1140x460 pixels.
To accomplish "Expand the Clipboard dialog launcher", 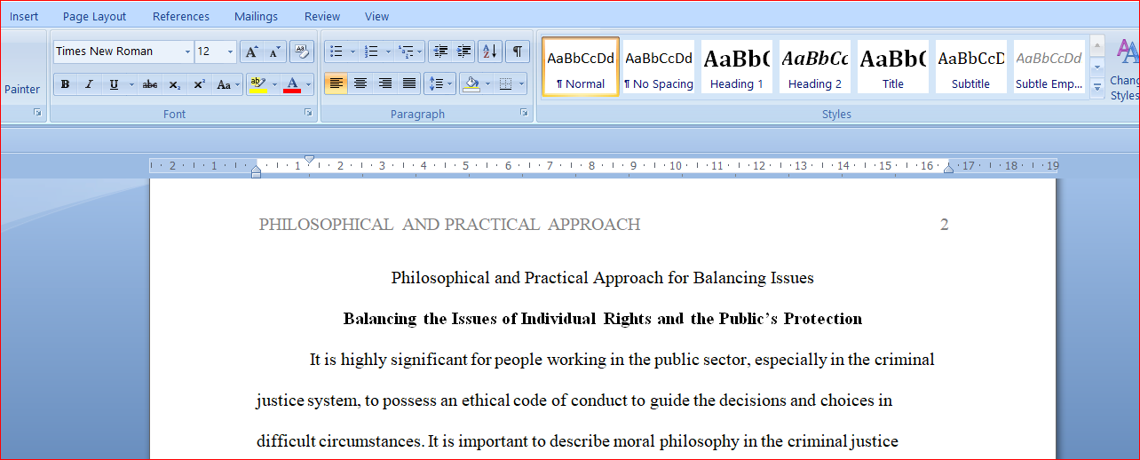I will [x=37, y=113].
